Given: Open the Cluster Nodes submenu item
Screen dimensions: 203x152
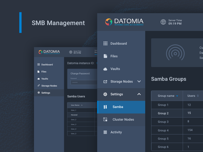Looking at the screenshot, I should pyautogui.click(x=121, y=120).
